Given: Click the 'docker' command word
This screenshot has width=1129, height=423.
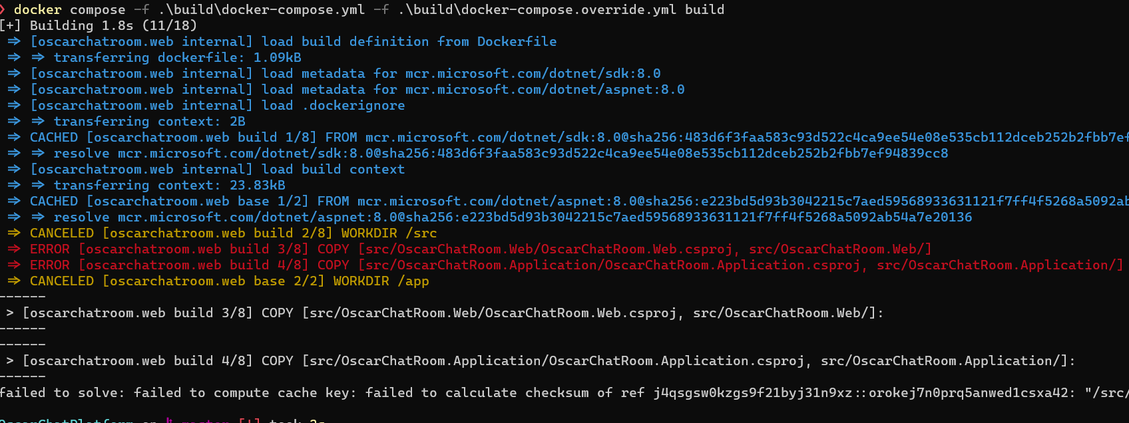Looking at the screenshot, I should pos(37,10).
